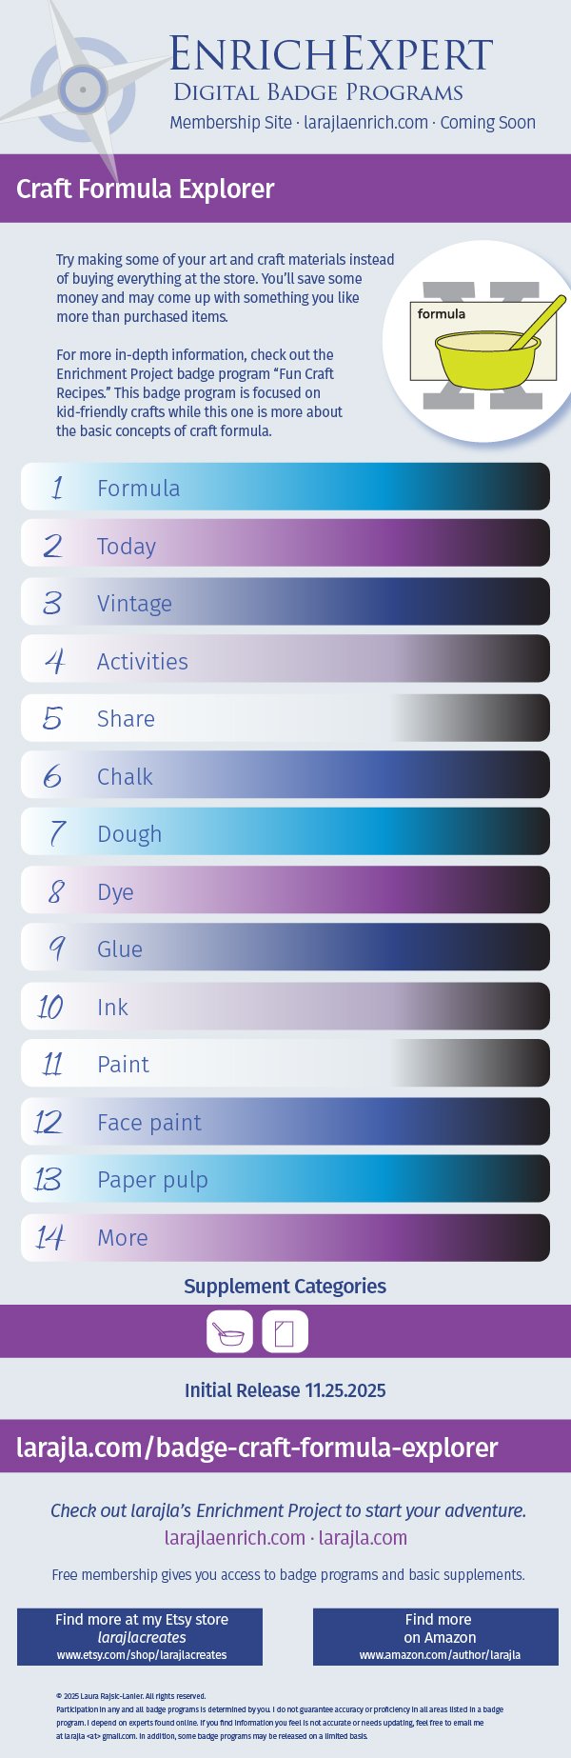This screenshot has width=571, height=1758.
Task: Click the number 7 beside Dough
Action: [x=56, y=833]
